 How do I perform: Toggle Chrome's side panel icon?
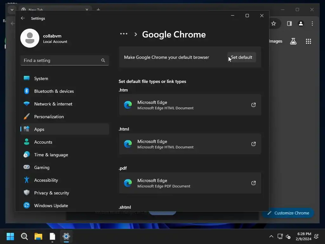click(x=289, y=24)
